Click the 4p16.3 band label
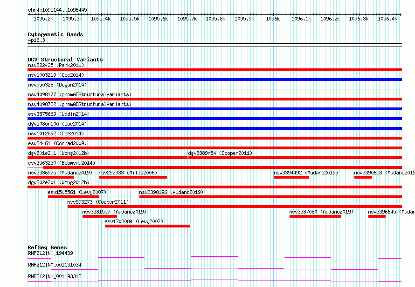This screenshot has width=415, height=287. click(x=36, y=40)
